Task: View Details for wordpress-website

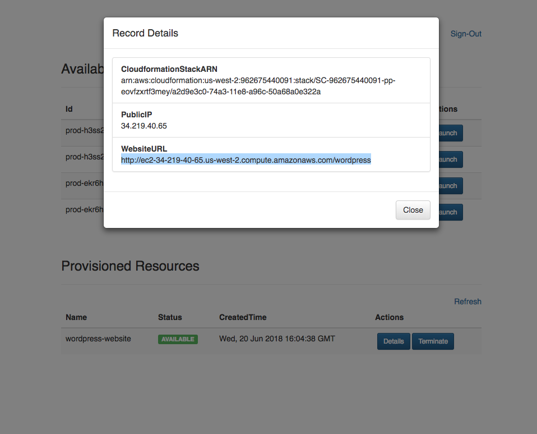Action: point(393,341)
